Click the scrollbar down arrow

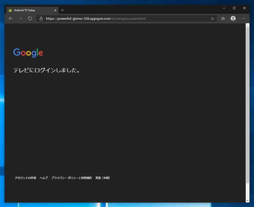point(248,201)
